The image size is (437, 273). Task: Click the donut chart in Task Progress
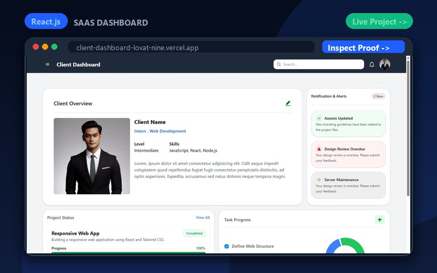[345, 246]
